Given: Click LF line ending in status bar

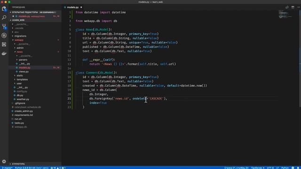Looking at the screenshot, I should click(277, 168).
